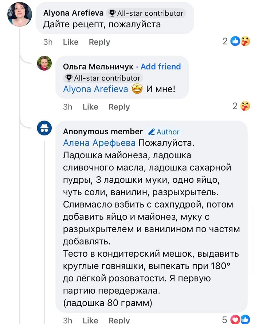255x324 pixels.
Task: View like reaction on Alyona's comment
Action: pyautogui.click(x=235, y=42)
